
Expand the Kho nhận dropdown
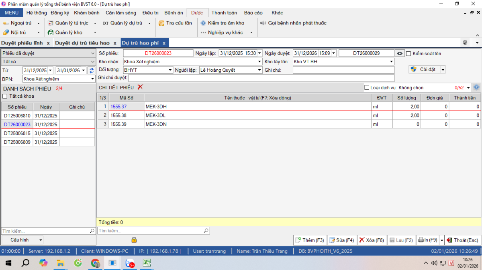click(x=259, y=62)
